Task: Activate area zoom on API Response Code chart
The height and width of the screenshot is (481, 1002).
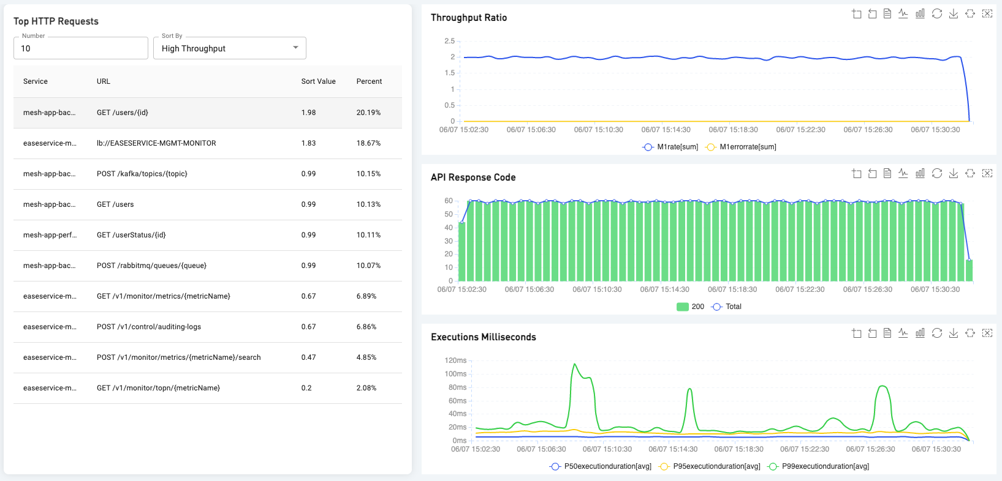Action: point(857,173)
